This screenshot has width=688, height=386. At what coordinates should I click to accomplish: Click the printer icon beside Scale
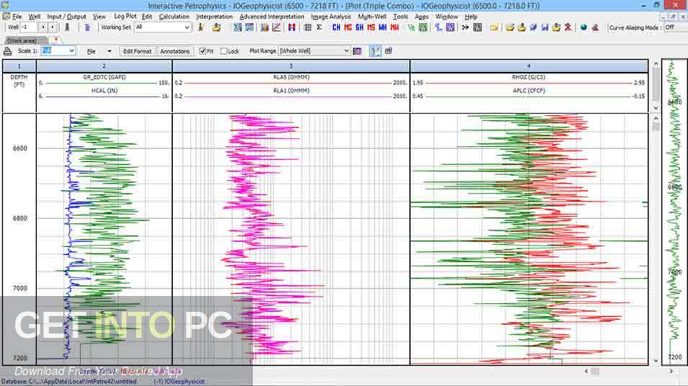coord(7,51)
